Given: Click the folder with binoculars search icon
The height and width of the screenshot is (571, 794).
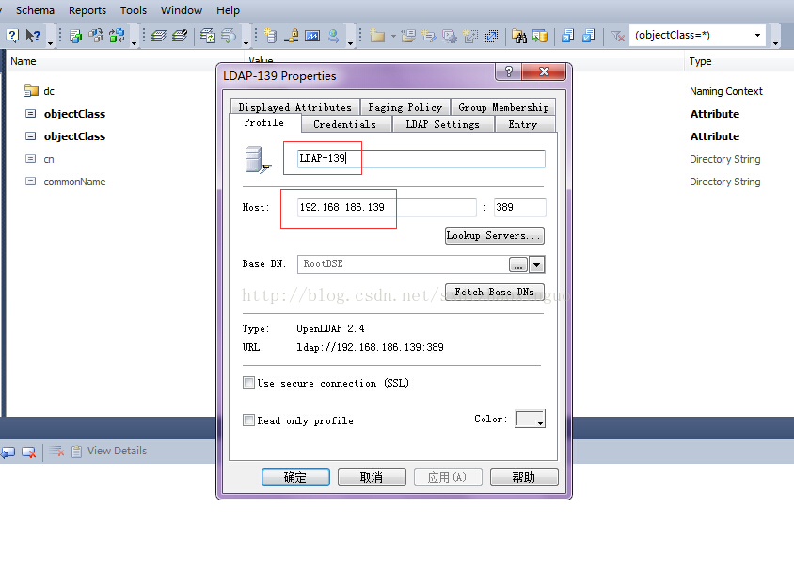Looking at the screenshot, I should 519,36.
